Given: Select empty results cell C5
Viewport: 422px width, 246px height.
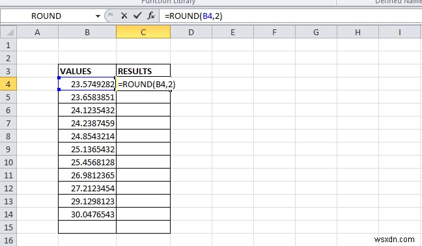Looking at the screenshot, I should 143,97.
